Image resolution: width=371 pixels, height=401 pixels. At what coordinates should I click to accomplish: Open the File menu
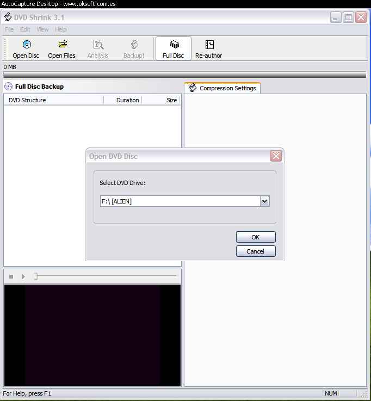pyautogui.click(x=9, y=29)
